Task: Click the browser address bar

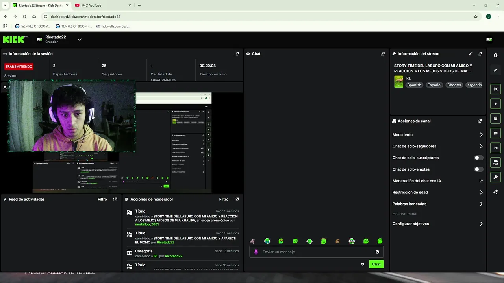Action: pos(258,17)
